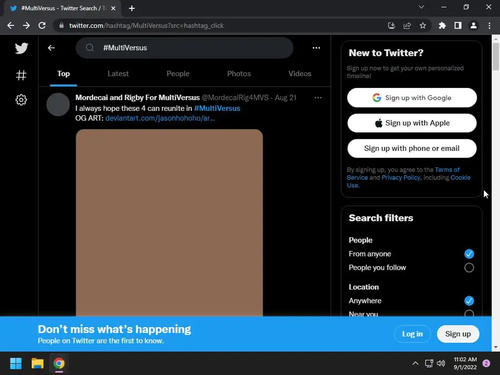Click the install app icon in address bar
The width and height of the screenshot is (500, 375).
click(391, 25)
